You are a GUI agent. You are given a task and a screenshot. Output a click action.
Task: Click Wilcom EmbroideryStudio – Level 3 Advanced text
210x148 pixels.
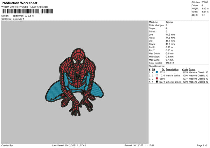click(25, 7)
